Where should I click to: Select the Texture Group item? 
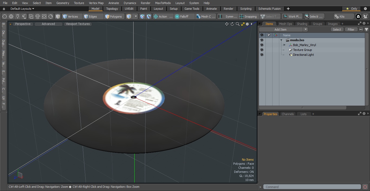302,50
